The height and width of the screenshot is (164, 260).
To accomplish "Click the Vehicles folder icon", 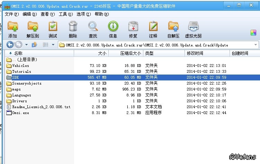I will [x=9, y=66].
